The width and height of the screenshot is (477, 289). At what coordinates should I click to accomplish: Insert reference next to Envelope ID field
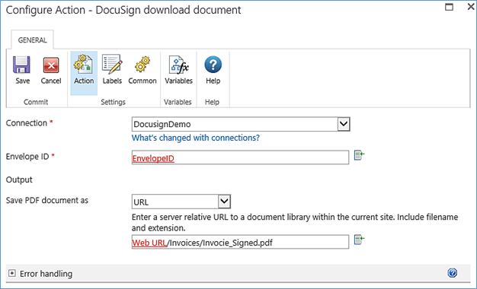(359, 155)
